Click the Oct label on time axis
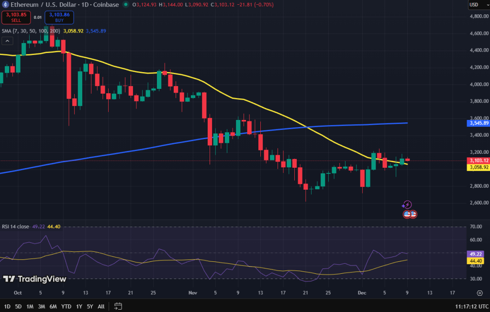The image size is (490, 312). 18,293
